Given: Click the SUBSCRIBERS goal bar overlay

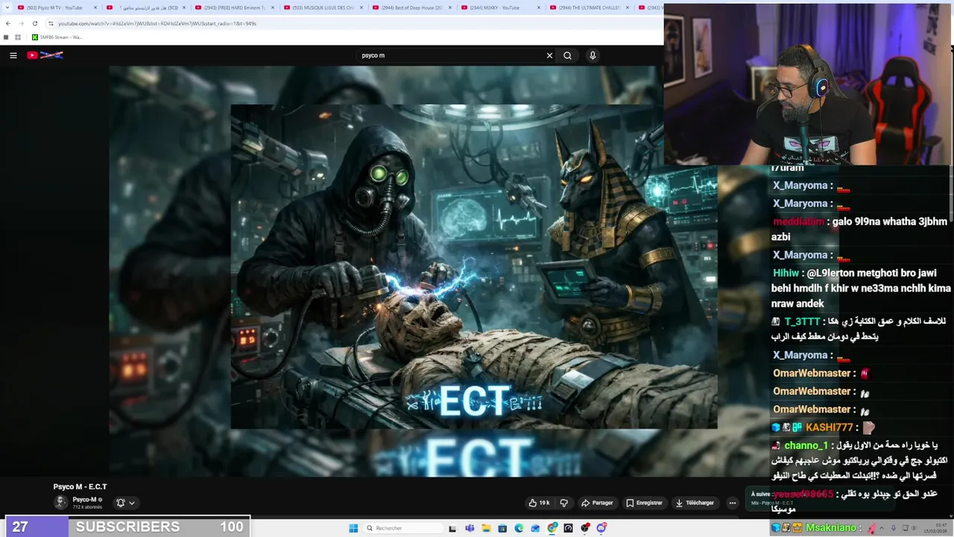Looking at the screenshot, I should pos(127,527).
